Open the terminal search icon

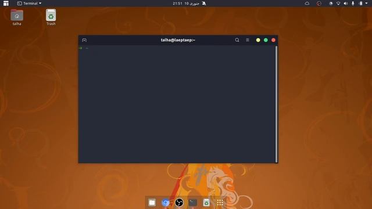coord(237,40)
